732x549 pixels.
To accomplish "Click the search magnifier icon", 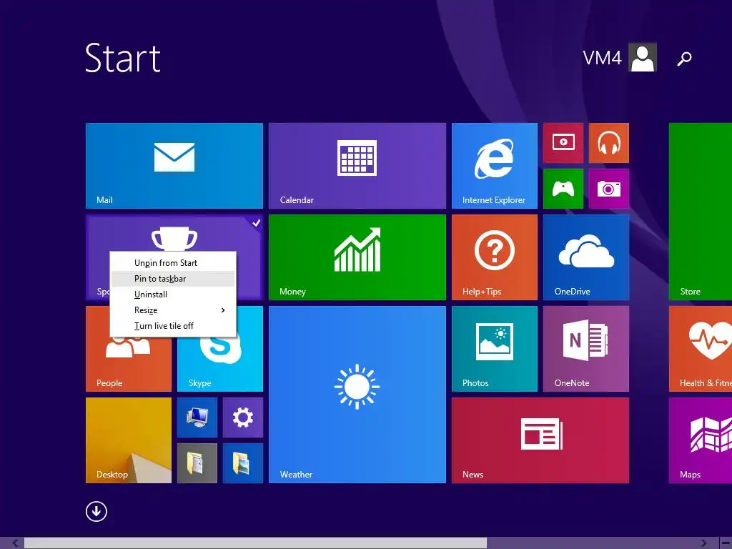I will point(684,59).
